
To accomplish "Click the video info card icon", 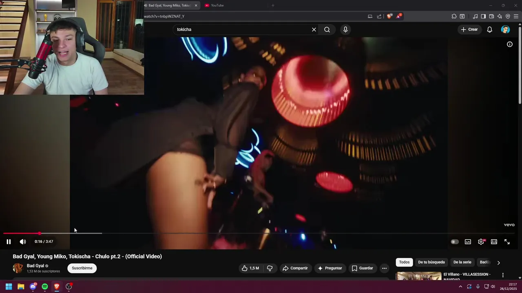I will coord(510,44).
